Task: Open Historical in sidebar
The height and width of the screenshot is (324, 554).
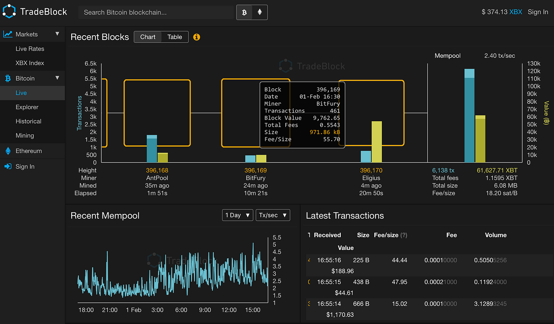Action: pyautogui.click(x=28, y=121)
